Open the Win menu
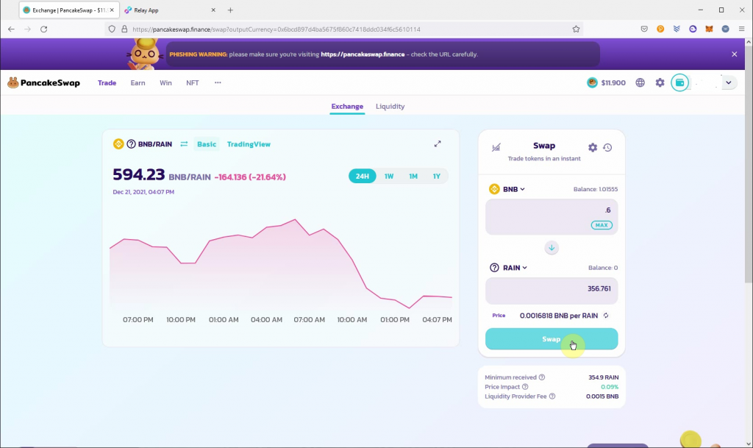The height and width of the screenshot is (448, 753). (x=165, y=82)
